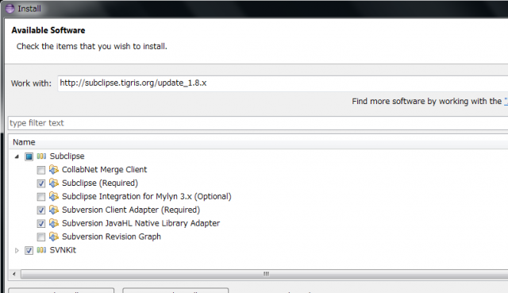
Task: Click the type filter text field
Action: [x=258, y=123]
